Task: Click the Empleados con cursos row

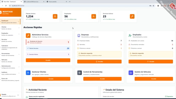Action: [151, 41]
